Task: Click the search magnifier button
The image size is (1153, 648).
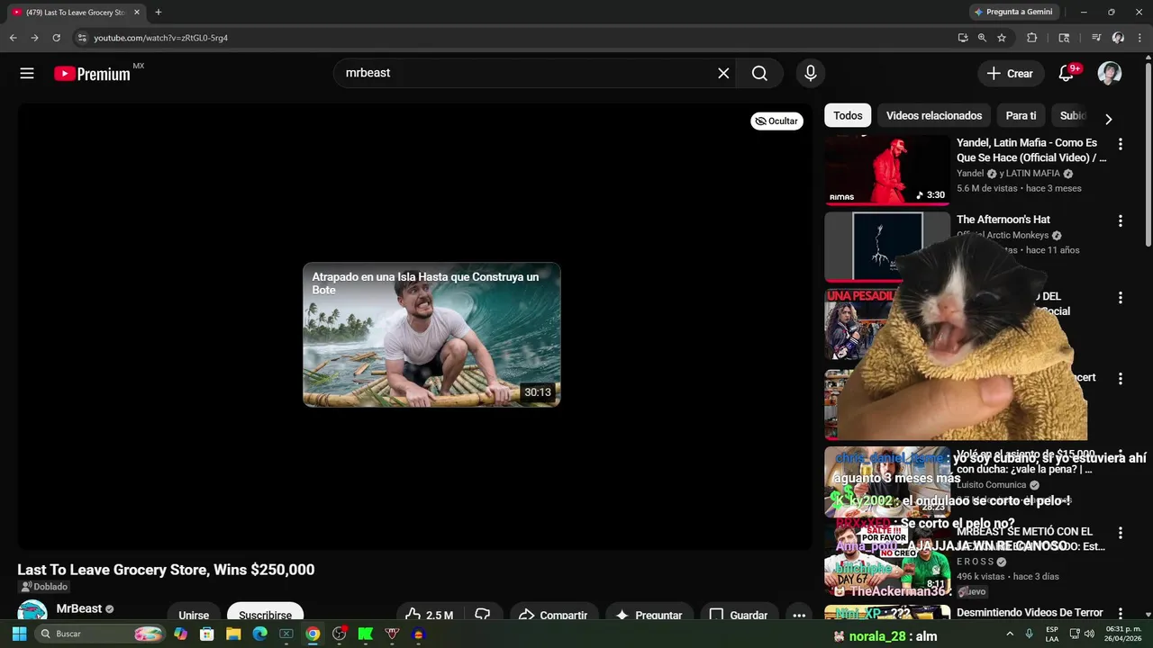Action: 759,74
